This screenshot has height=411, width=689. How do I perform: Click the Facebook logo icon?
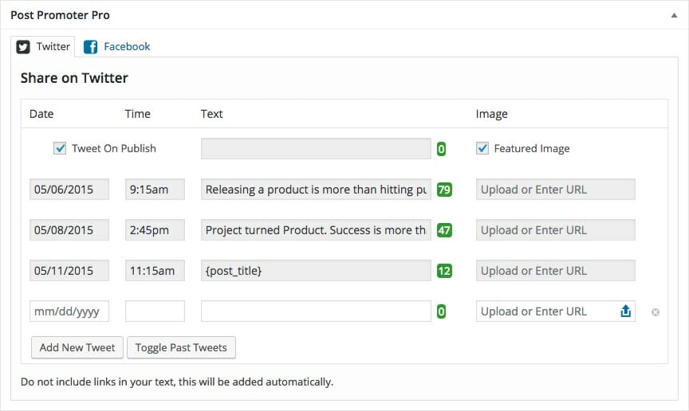[x=91, y=46]
